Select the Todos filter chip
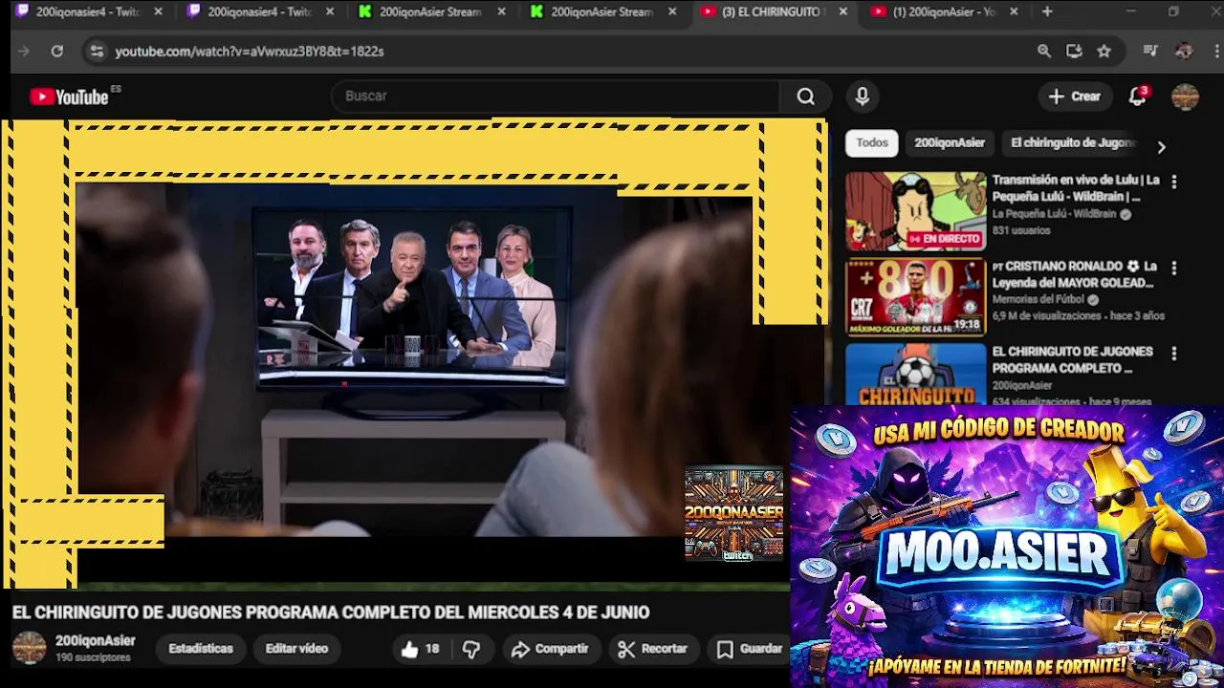 point(872,142)
